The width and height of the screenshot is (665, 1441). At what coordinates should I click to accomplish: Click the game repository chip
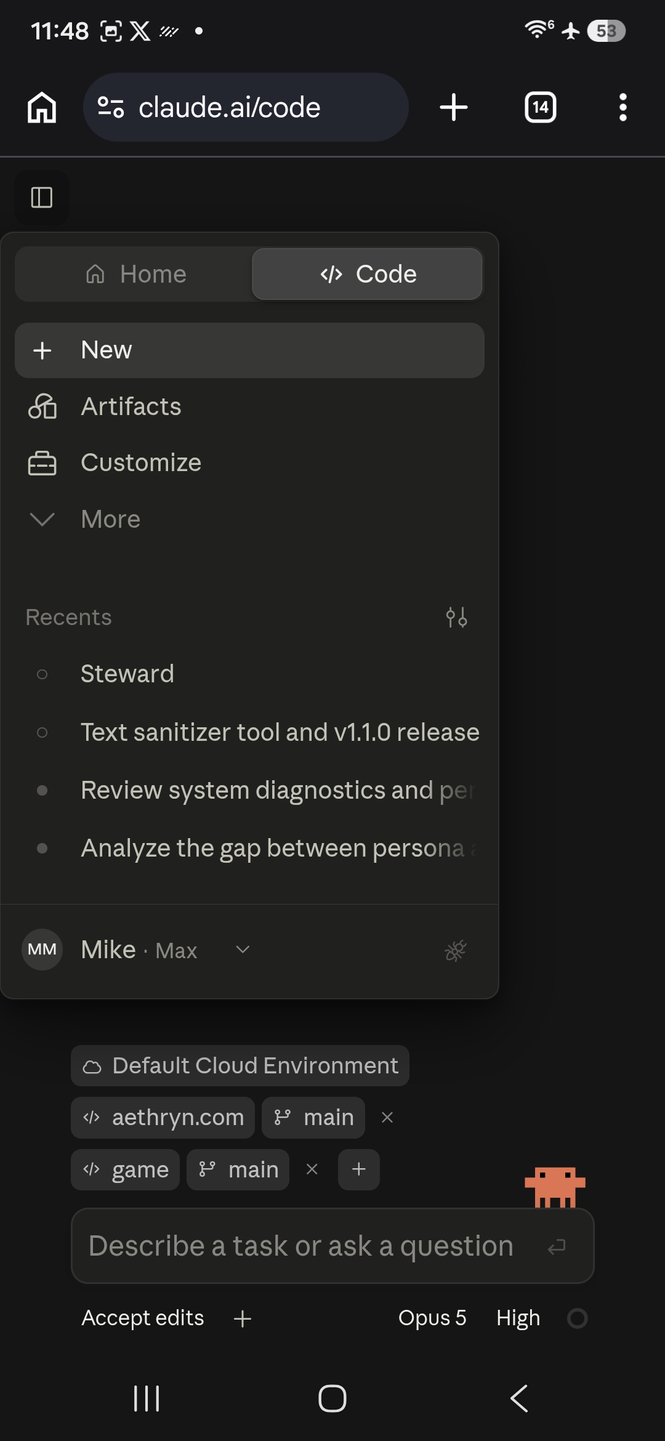pyautogui.click(x=125, y=1169)
